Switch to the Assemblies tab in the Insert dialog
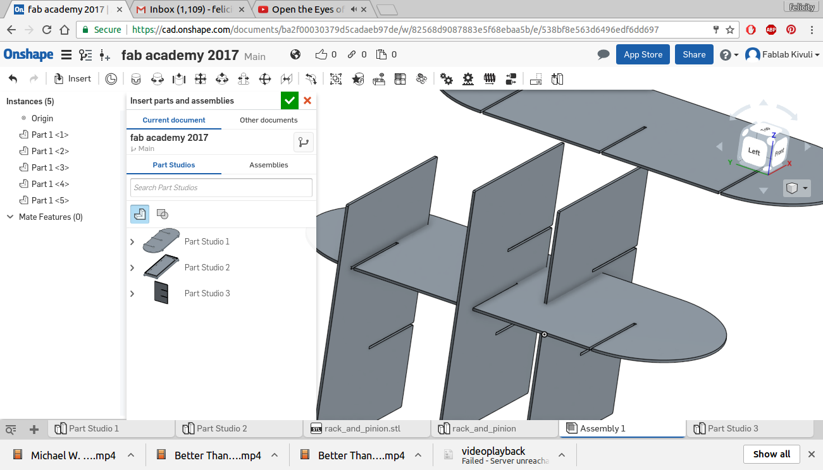The width and height of the screenshot is (823, 470). click(269, 165)
